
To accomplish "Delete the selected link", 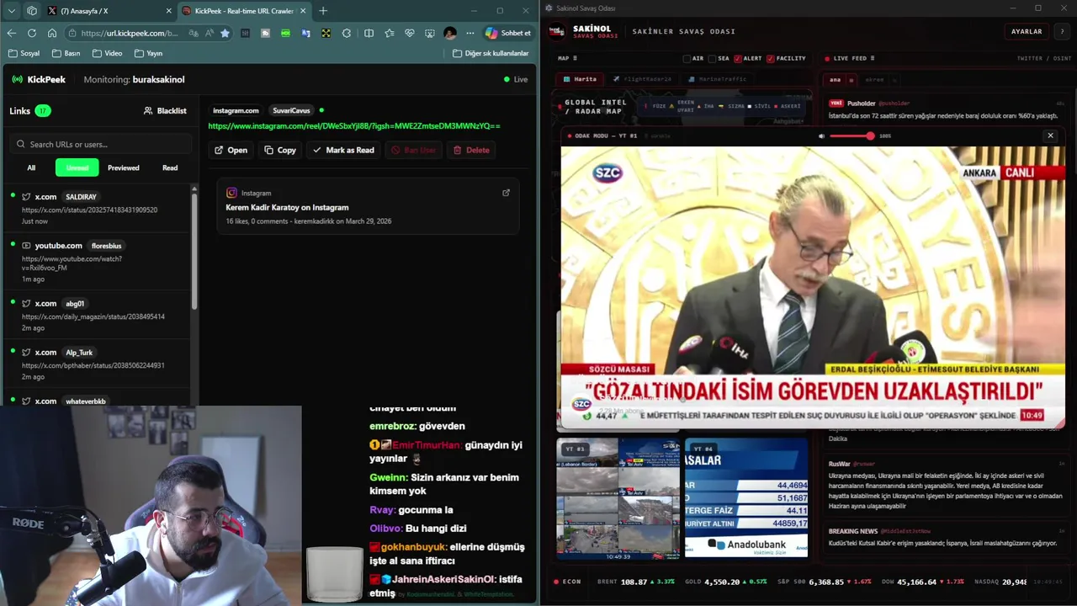I will click(471, 150).
